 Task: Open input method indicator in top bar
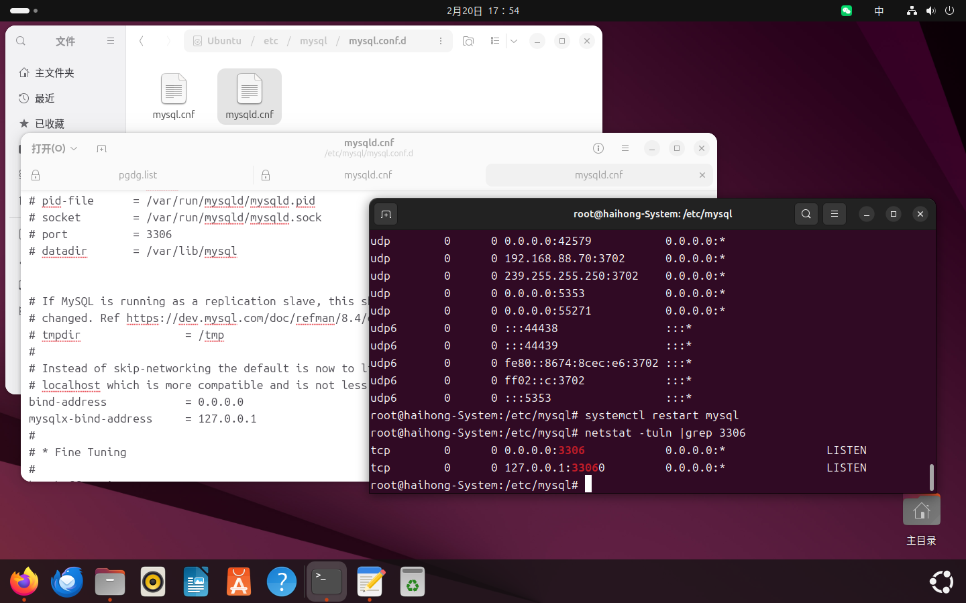pyautogui.click(x=879, y=11)
